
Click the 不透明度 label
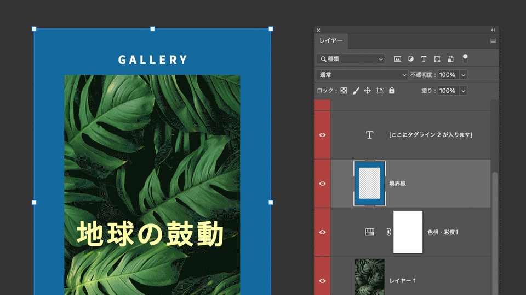(x=422, y=75)
